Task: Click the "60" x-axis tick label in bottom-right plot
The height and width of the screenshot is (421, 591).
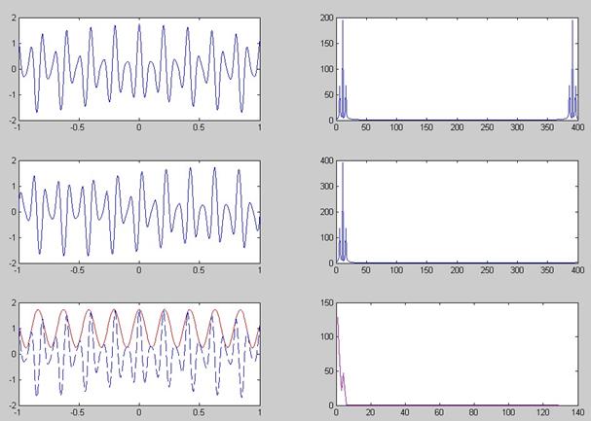Action: (439, 412)
